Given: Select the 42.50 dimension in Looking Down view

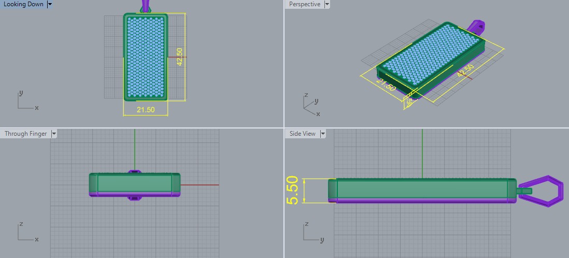Looking at the screenshot, I should point(179,57).
